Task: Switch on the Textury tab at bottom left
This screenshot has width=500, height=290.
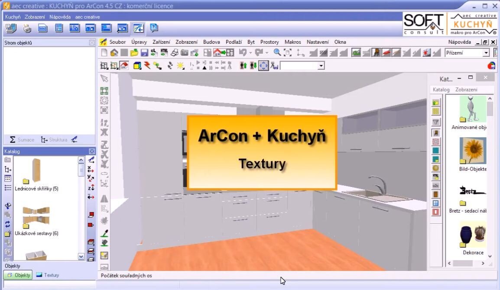Action: point(52,275)
